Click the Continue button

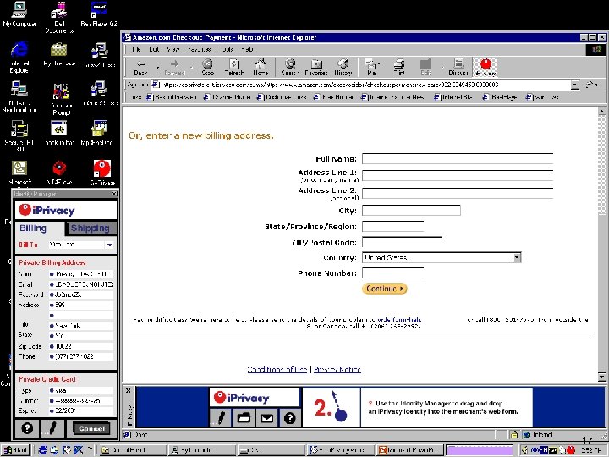pyautogui.click(x=385, y=289)
